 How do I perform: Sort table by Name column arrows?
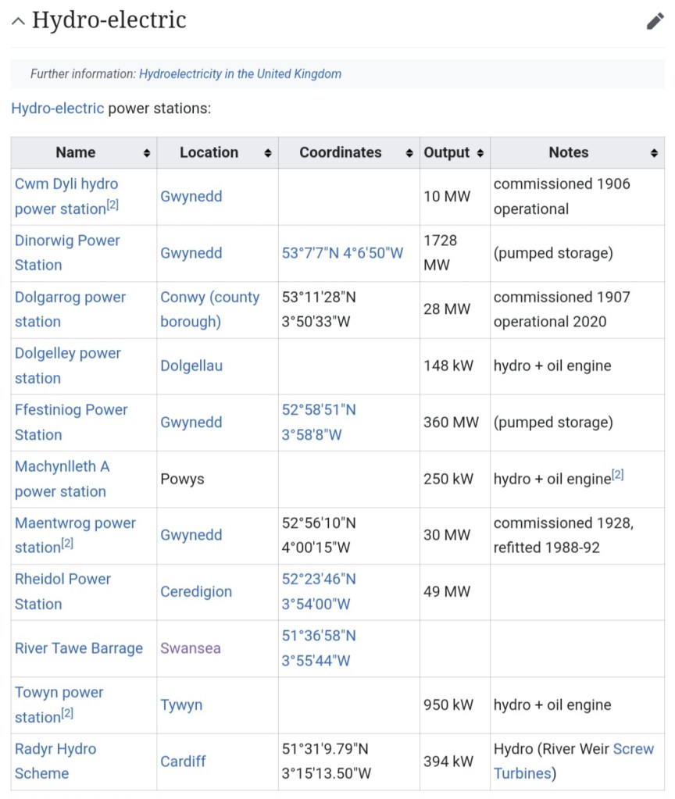click(x=146, y=153)
